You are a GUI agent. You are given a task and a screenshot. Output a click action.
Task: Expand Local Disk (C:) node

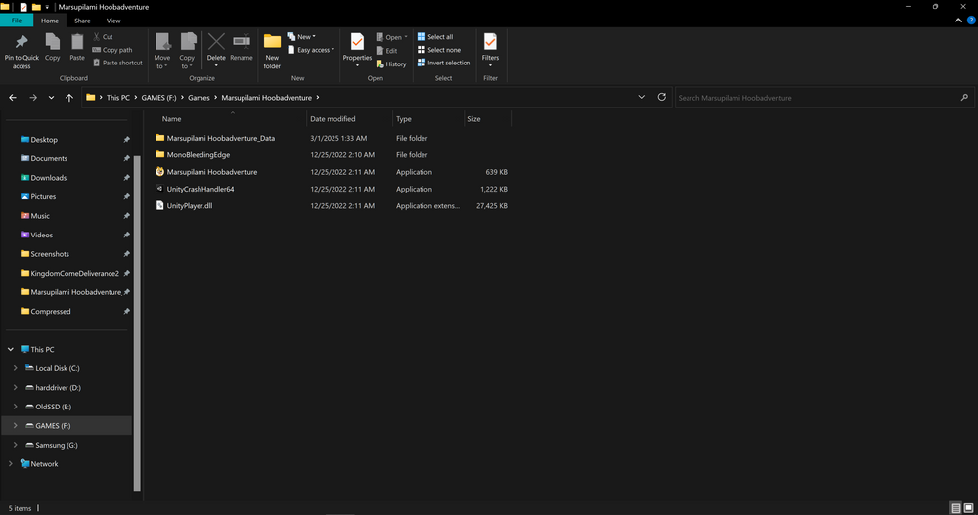pos(15,368)
